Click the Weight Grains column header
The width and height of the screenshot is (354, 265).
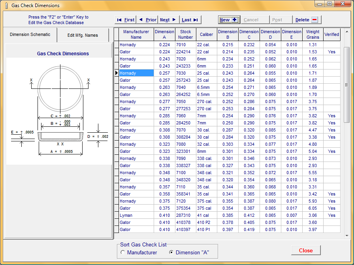pos(313,34)
